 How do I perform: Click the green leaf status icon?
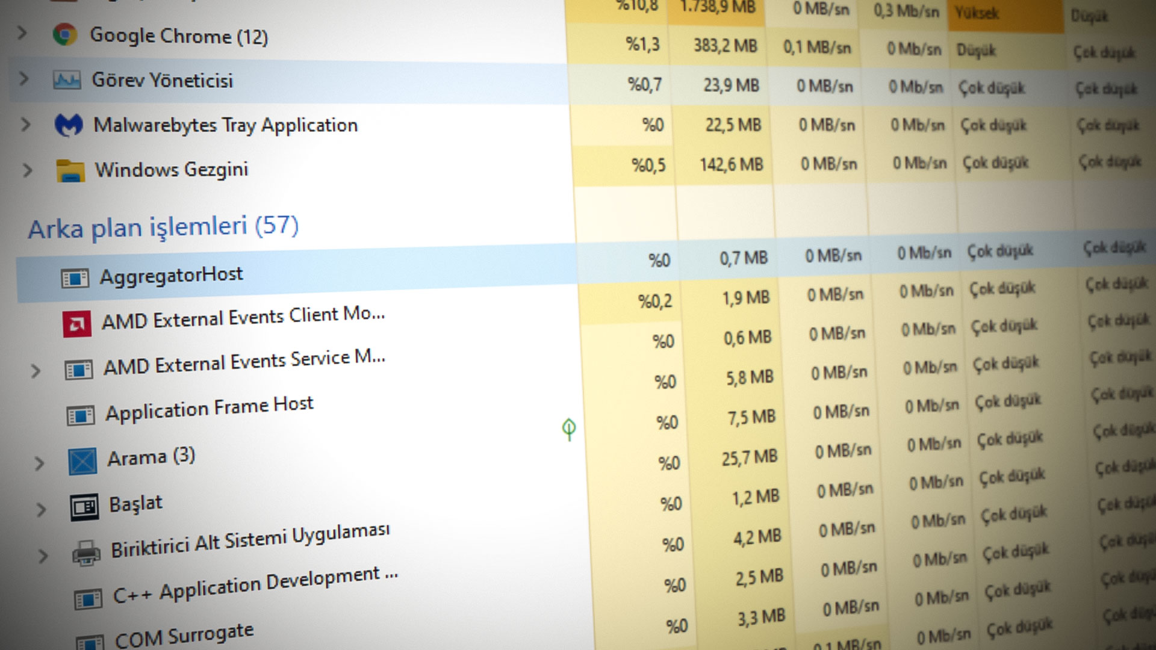click(569, 429)
